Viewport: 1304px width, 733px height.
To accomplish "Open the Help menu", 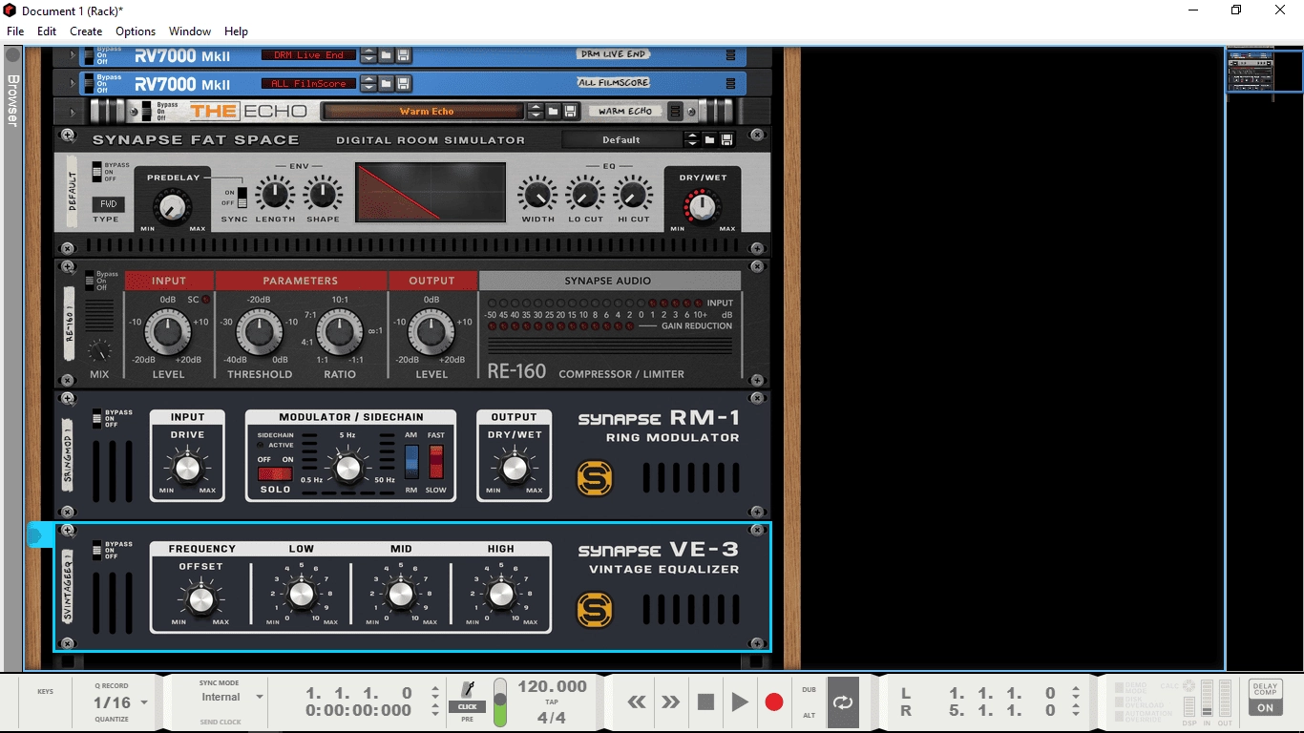I will [x=236, y=31].
